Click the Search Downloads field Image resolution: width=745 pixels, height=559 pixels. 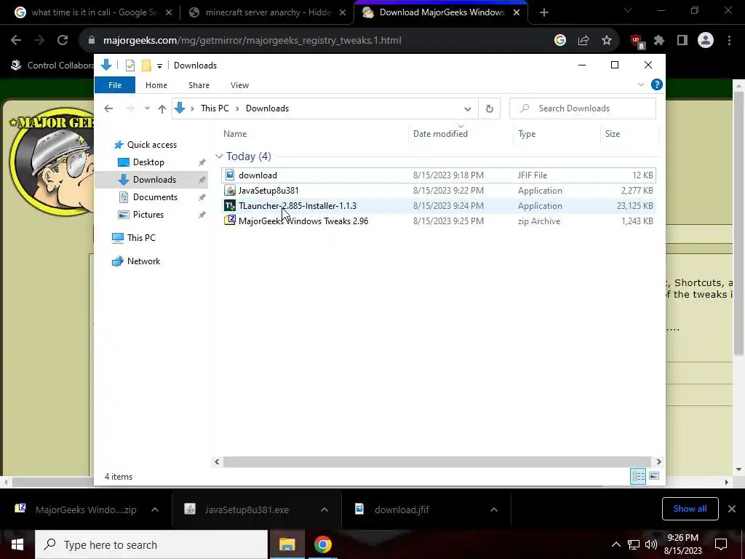(x=583, y=108)
